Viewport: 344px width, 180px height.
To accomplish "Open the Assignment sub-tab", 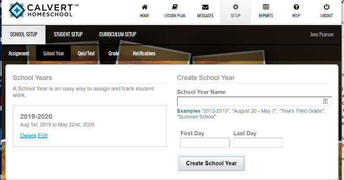I will pyautogui.click(x=19, y=53).
